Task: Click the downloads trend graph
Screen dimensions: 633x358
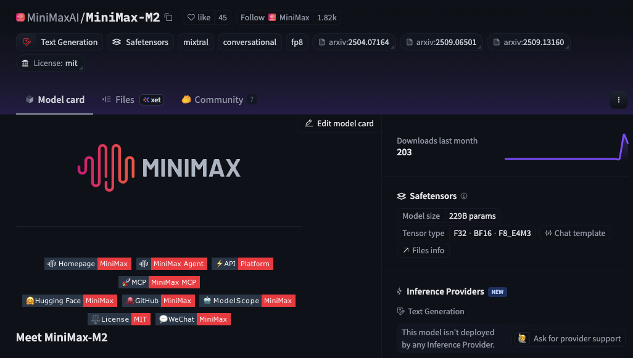Action: click(566, 148)
